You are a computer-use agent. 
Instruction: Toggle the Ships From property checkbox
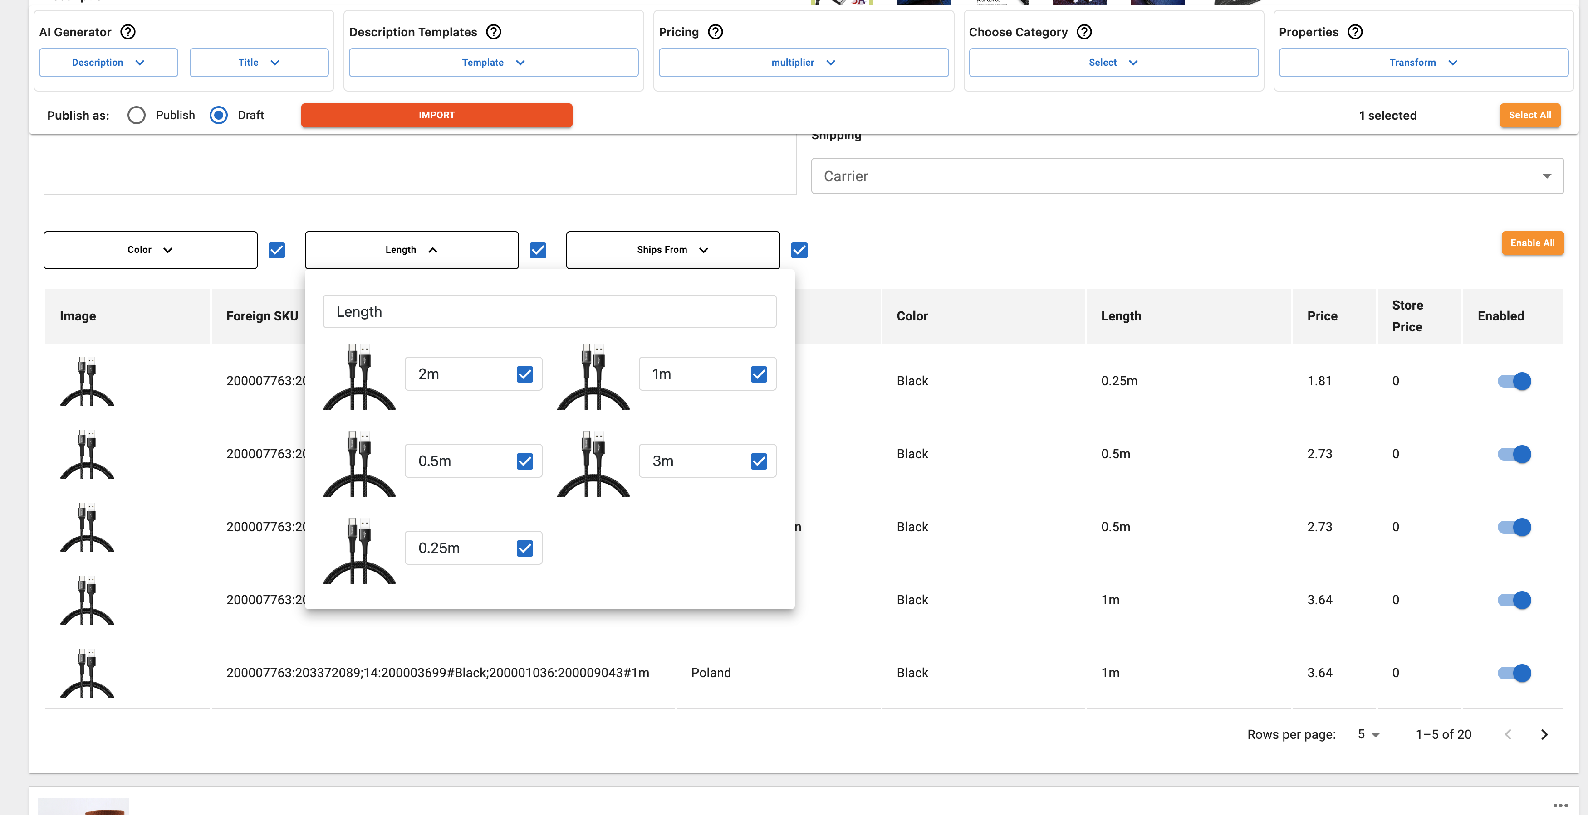(799, 250)
